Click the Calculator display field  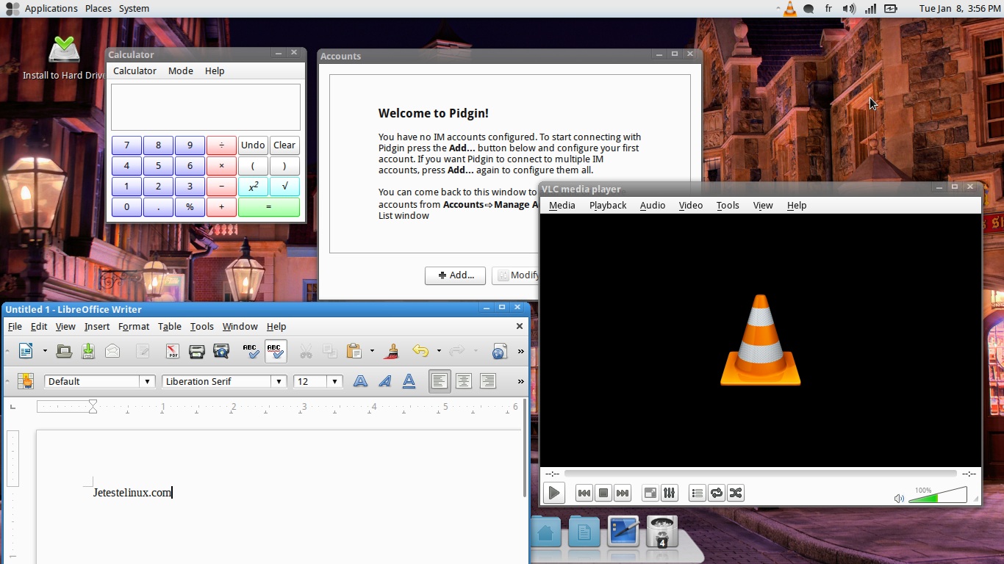[206, 107]
